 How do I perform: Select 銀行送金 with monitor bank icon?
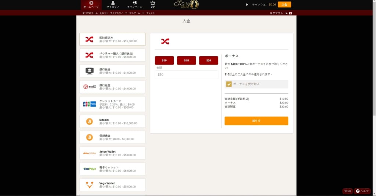click(90, 71)
